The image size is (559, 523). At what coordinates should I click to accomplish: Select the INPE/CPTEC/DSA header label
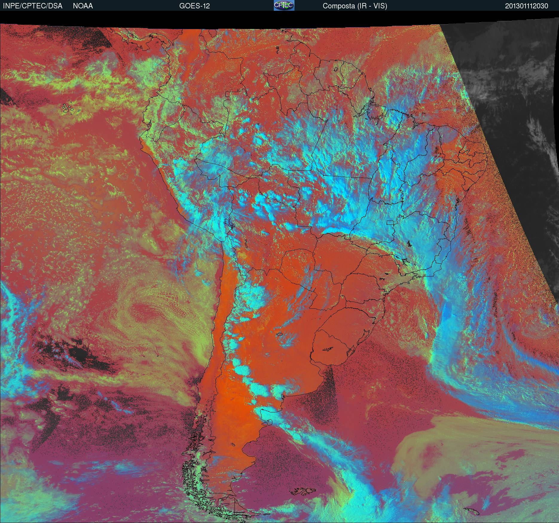33,6
